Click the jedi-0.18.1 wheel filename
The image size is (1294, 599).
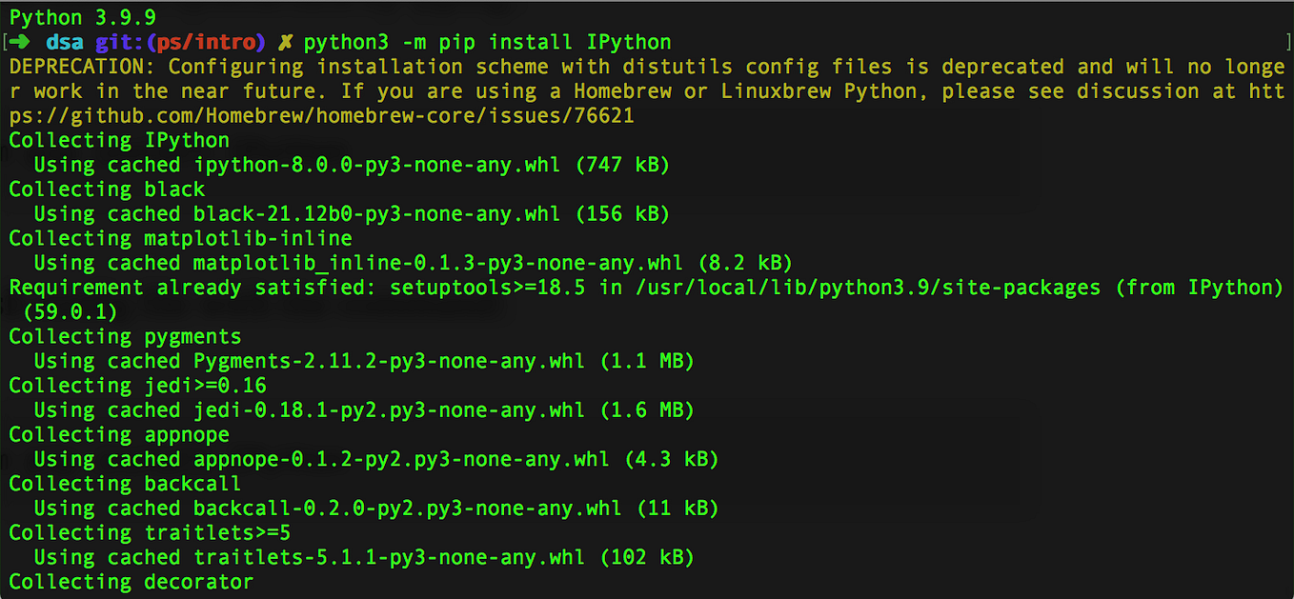[390, 410]
